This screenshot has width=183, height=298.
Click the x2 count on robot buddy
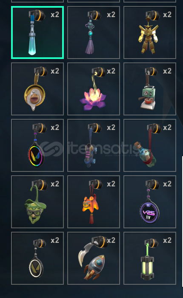167,15
